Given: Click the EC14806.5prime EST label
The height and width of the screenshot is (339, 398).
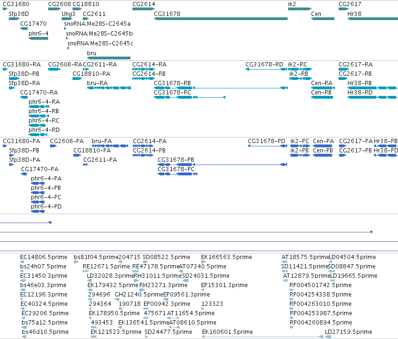Looking at the screenshot, I should point(43,257).
